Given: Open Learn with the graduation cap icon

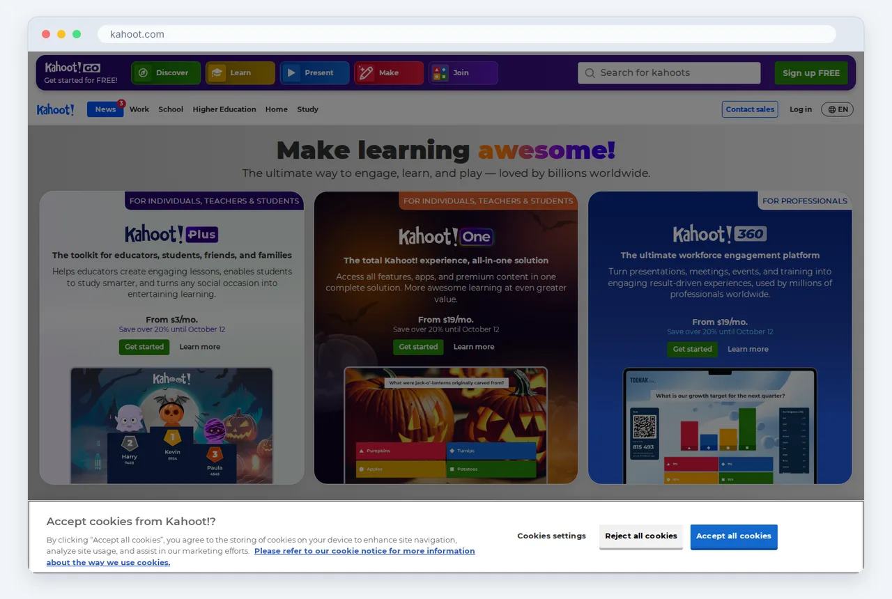Looking at the screenshot, I should point(240,73).
